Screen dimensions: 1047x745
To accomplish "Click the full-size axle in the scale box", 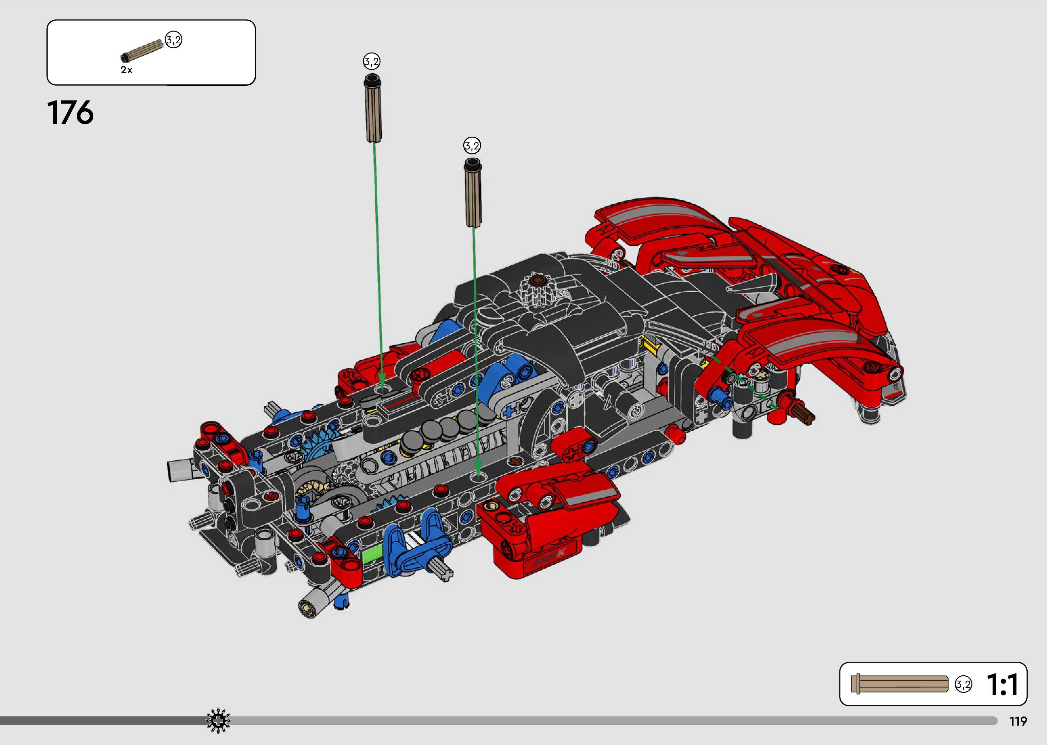I will tap(899, 684).
